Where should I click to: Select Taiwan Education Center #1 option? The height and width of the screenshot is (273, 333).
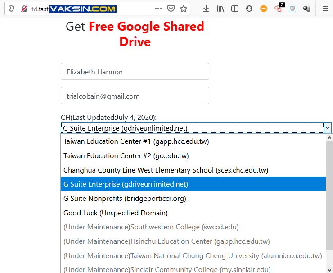pos(193,141)
